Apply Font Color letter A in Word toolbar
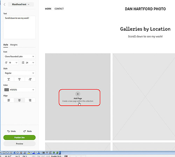Image resolution: width=175 pixels, height=157 pixels. coord(39,152)
